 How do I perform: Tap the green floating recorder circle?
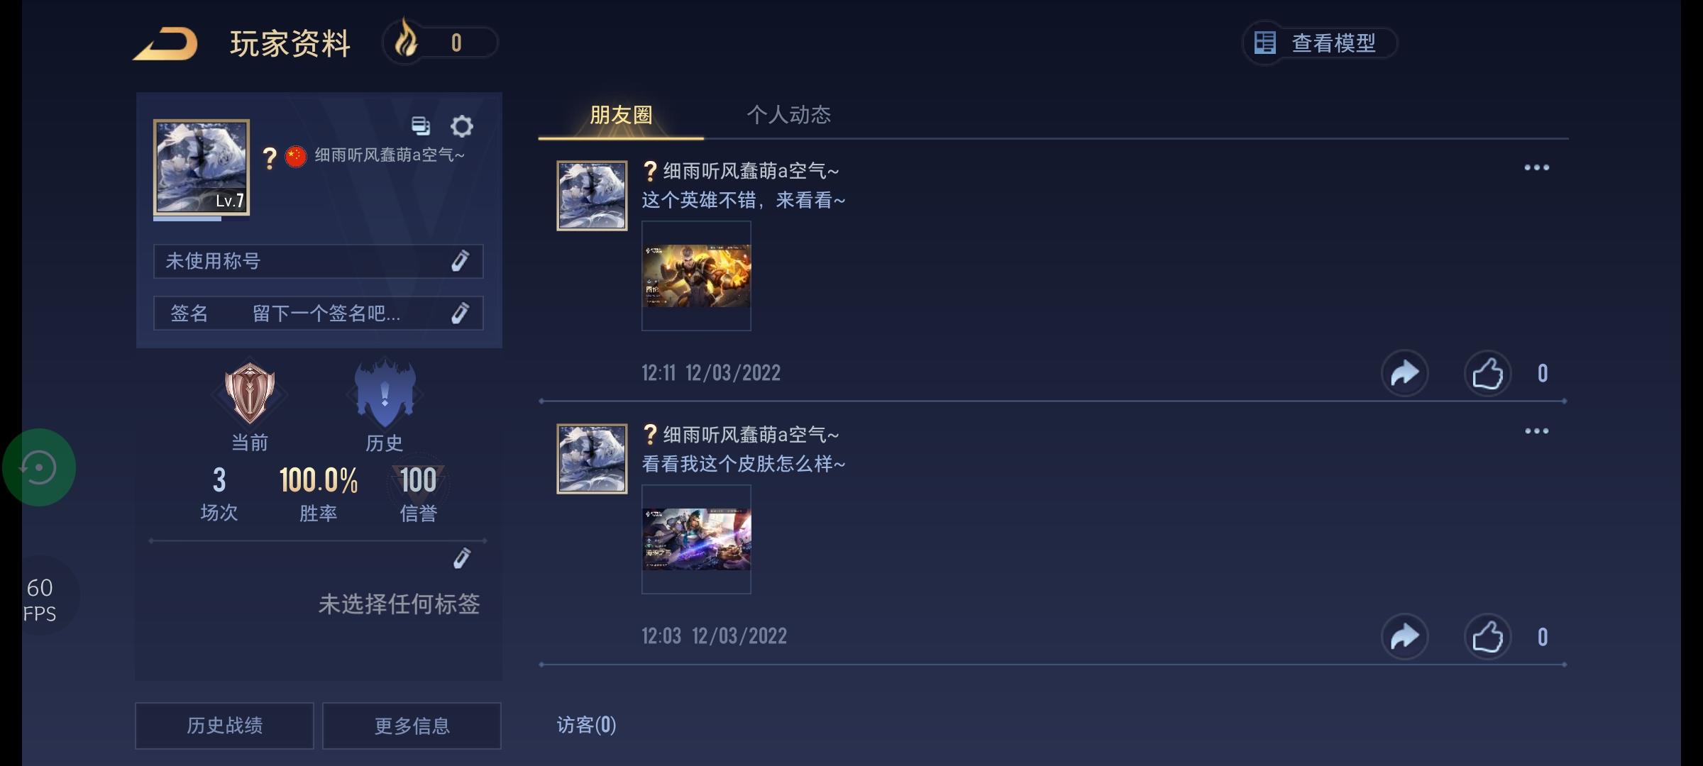pyautogui.click(x=39, y=467)
